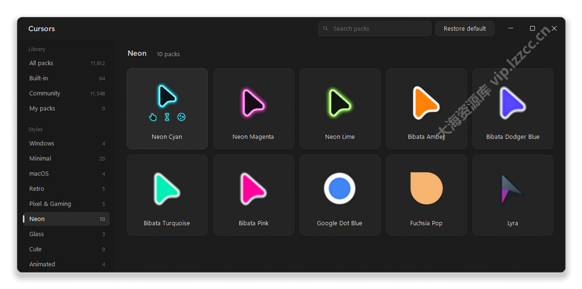Open the Cute style category
This screenshot has height=289, width=582.
[66, 249]
